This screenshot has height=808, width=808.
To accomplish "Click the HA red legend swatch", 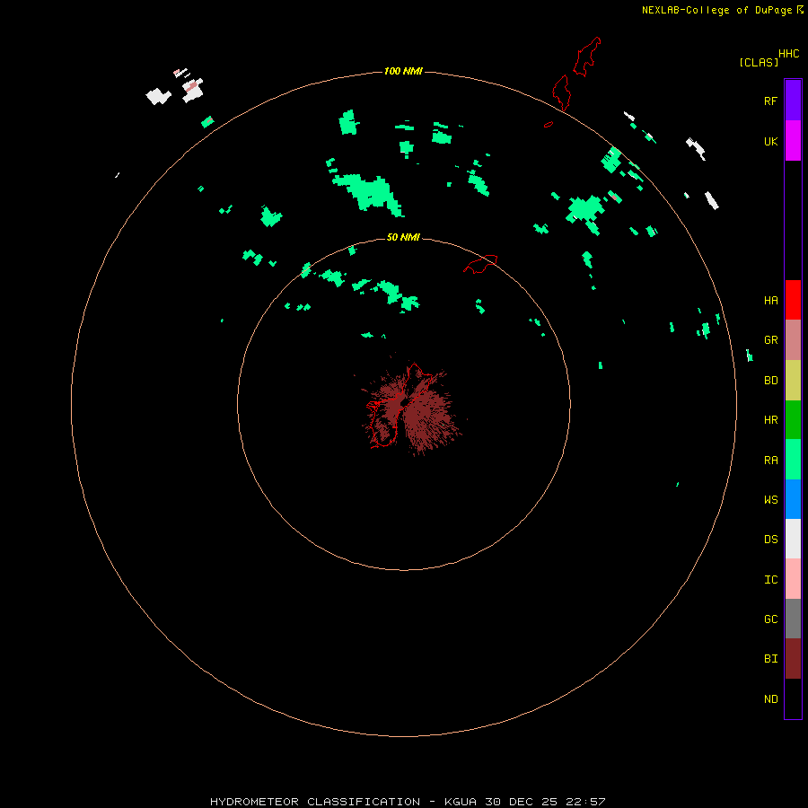I will coord(793,300).
